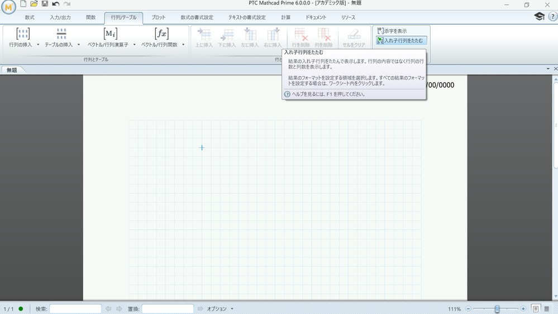Open the worksheet tab list dropdown arrow
The width and height of the screenshot is (558, 314).
tap(548, 69)
